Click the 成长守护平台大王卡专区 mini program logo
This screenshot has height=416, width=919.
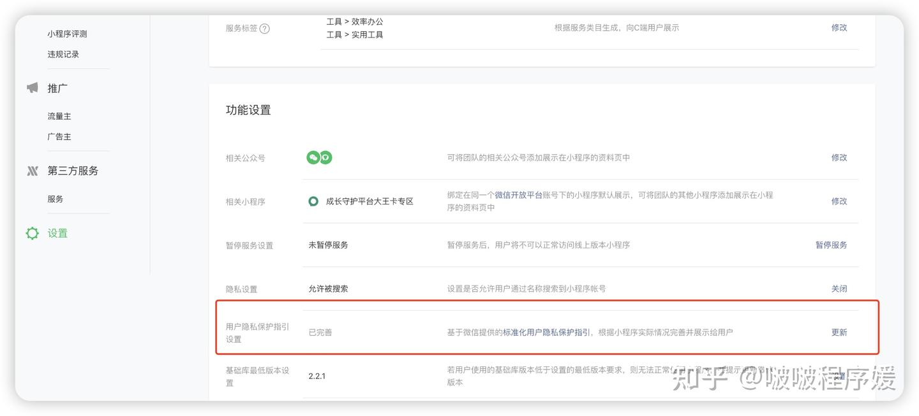[x=313, y=201]
